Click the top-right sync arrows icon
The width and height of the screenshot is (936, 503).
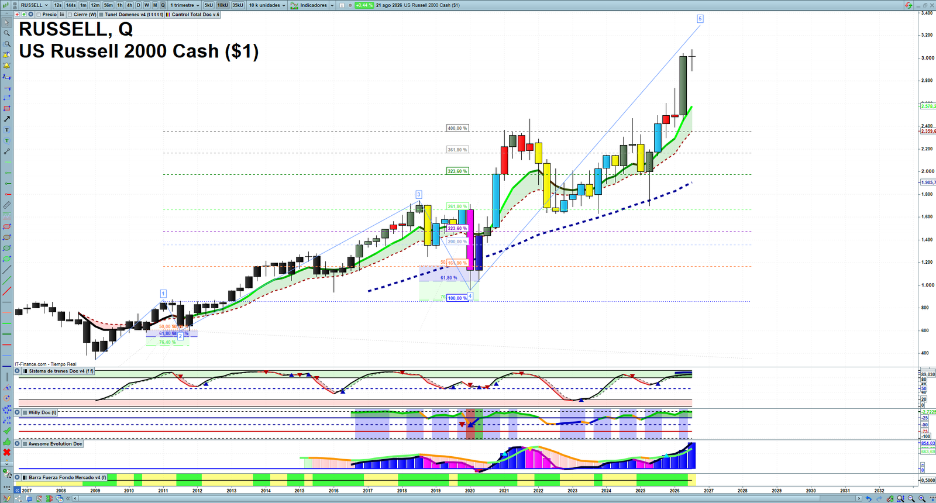click(x=909, y=5)
